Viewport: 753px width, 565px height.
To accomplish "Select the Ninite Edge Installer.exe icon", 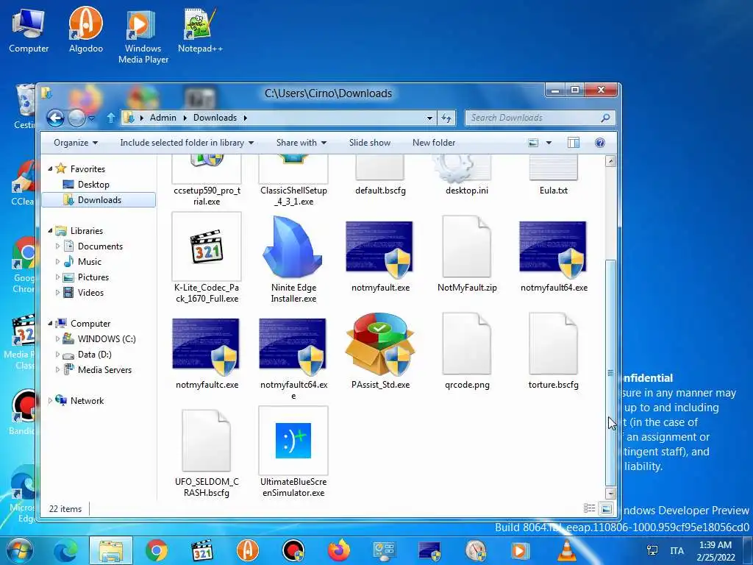I will [293, 247].
